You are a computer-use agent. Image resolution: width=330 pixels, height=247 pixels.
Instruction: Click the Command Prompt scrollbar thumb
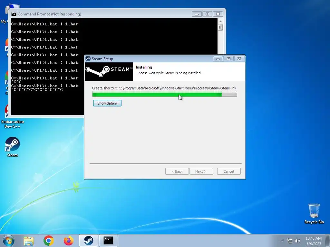[x=220, y=27]
